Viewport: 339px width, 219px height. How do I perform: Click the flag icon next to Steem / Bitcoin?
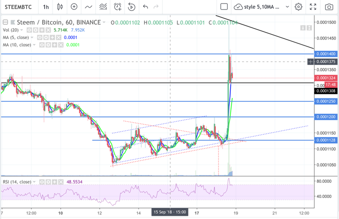pos(13,22)
